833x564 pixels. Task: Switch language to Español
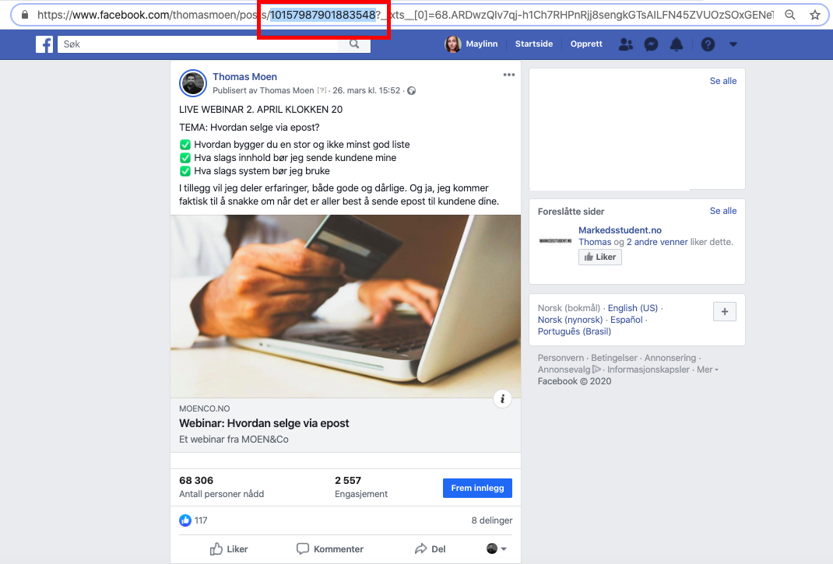click(627, 320)
